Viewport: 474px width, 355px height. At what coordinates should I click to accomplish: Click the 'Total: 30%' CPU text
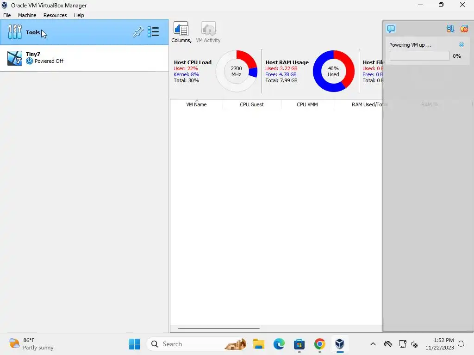point(186,80)
